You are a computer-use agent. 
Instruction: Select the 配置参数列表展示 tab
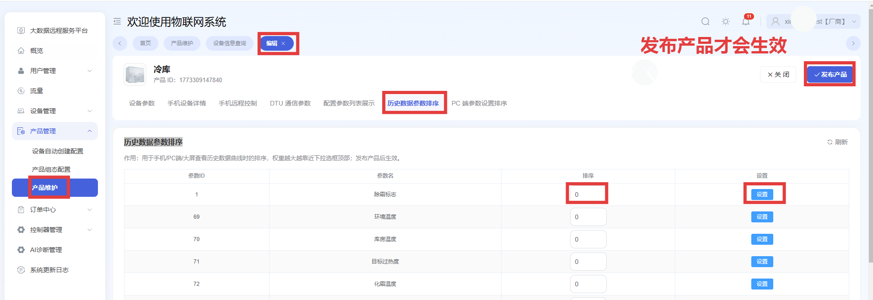click(349, 103)
